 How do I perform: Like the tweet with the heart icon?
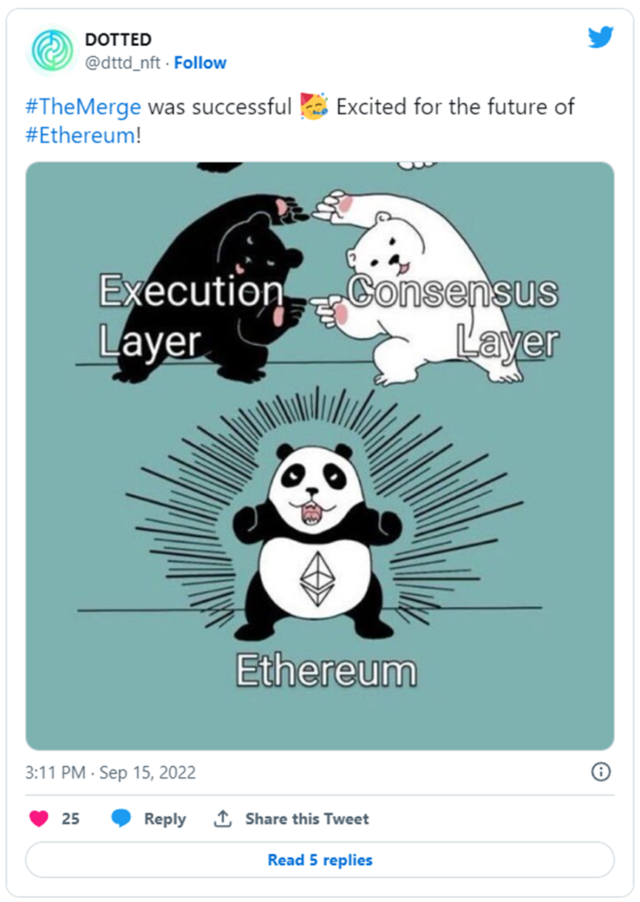tap(39, 818)
